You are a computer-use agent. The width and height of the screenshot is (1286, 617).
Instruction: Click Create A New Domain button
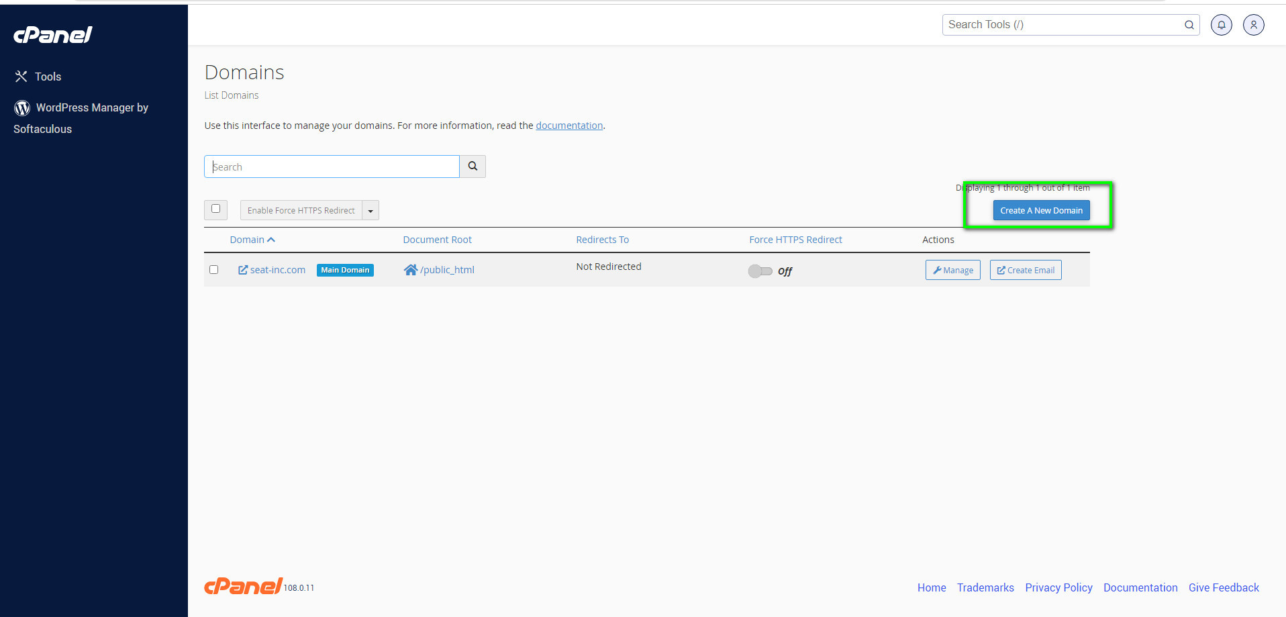click(1041, 211)
